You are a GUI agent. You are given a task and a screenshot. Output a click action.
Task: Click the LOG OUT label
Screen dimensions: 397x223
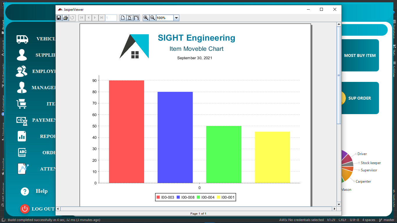(43, 209)
